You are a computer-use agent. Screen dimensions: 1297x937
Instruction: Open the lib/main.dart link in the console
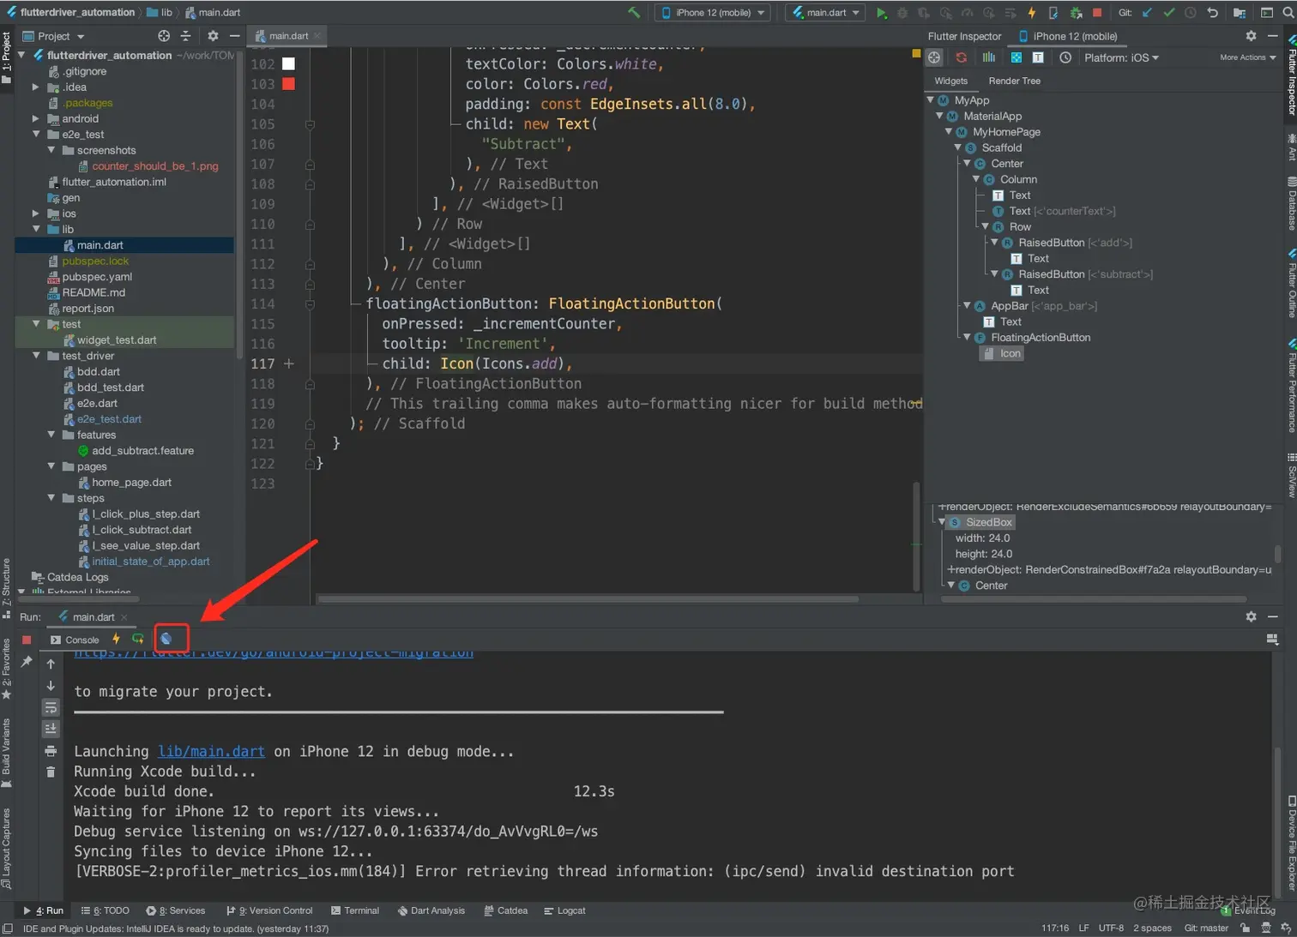[212, 751]
